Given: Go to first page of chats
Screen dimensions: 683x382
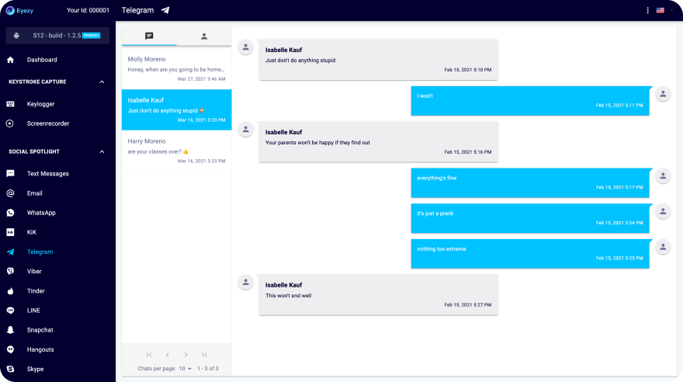Looking at the screenshot, I should pyautogui.click(x=149, y=355).
